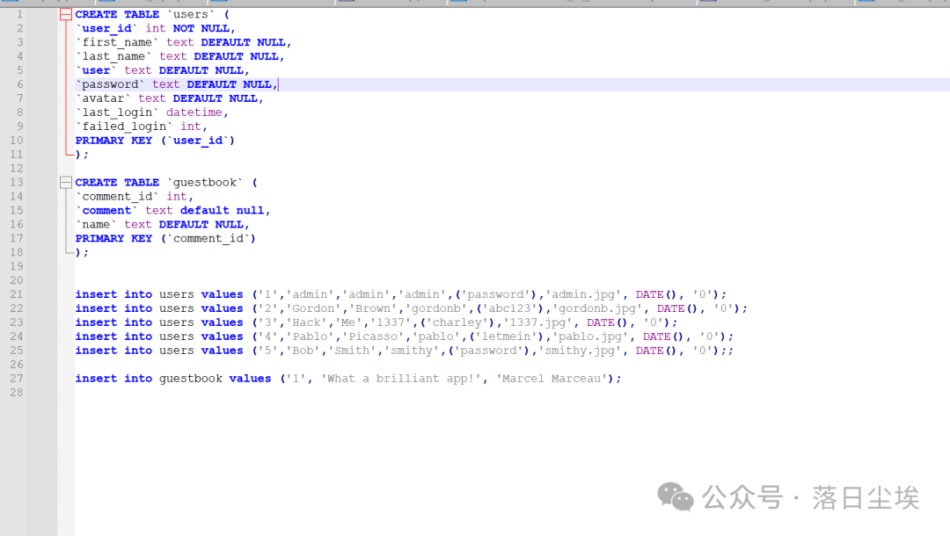
Task: Click the `user` text DEFAULT NULL line
Action: (x=163, y=70)
